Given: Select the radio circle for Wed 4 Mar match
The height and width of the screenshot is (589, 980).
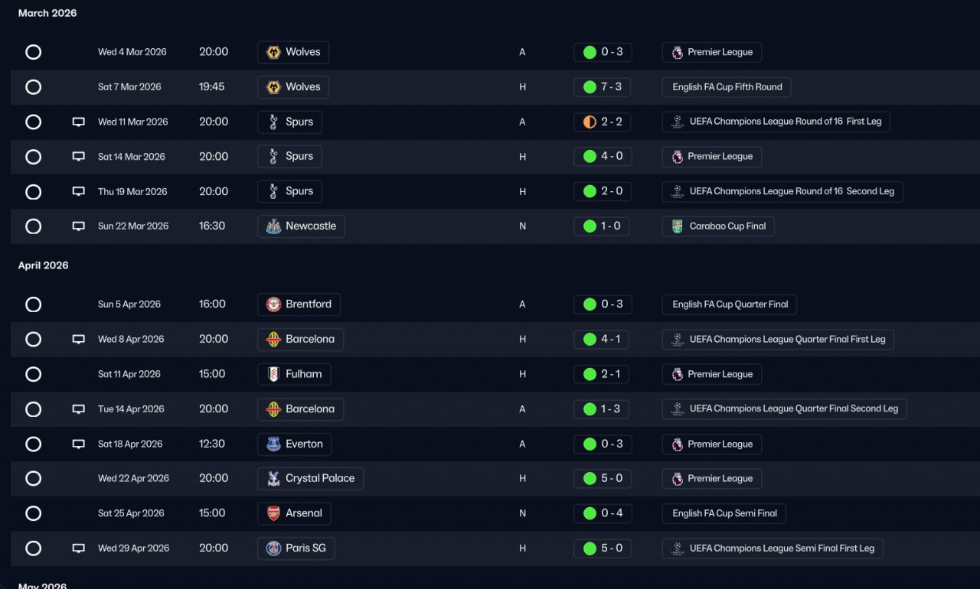Looking at the screenshot, I should 33,52.
